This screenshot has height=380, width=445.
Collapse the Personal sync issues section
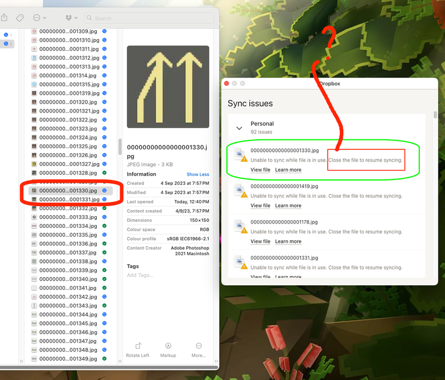click(239, 128)
